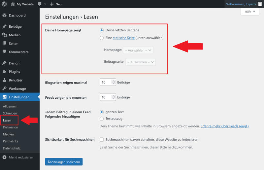This screenshot has height=170, width=264.
Task: Click the Menü reduzieren collapse arrow icon
Action: 5,157
